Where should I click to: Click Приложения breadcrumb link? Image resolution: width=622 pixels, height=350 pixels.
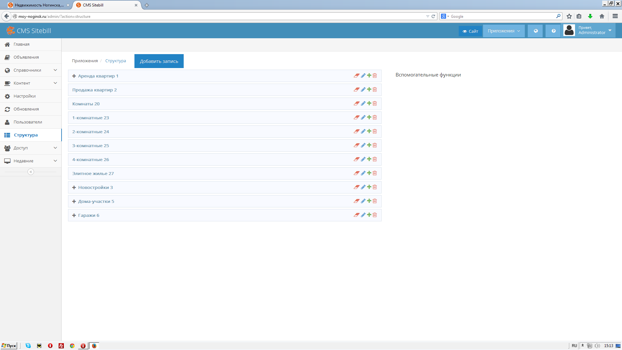point(85,61)
